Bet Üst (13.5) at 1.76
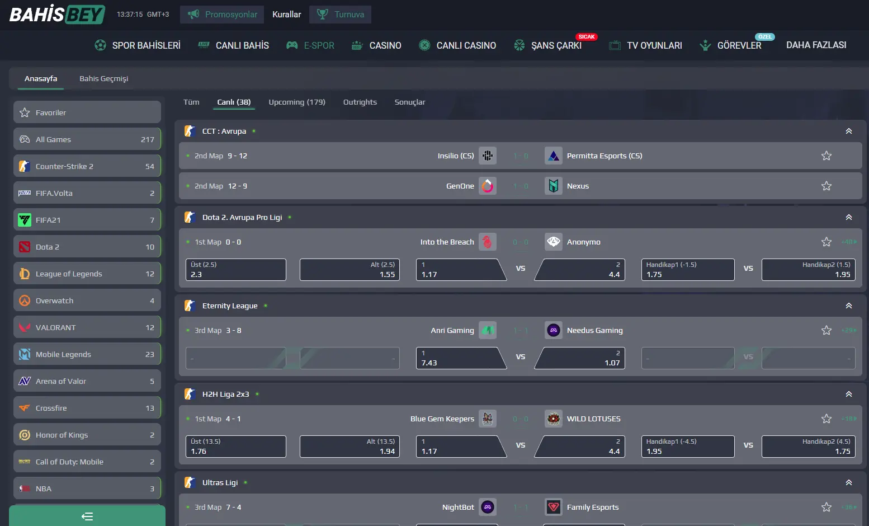 [x=235, y=447]
